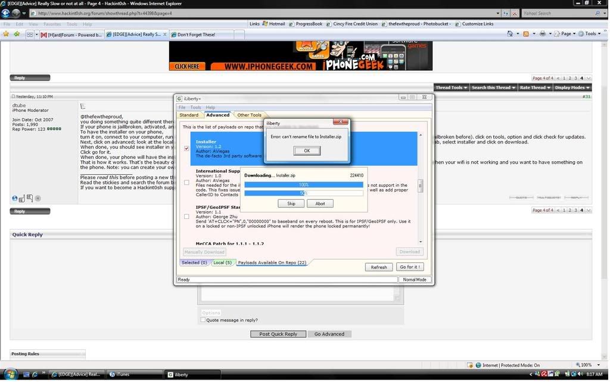Open the Quick Tabs list dropdown arrow

36,35
